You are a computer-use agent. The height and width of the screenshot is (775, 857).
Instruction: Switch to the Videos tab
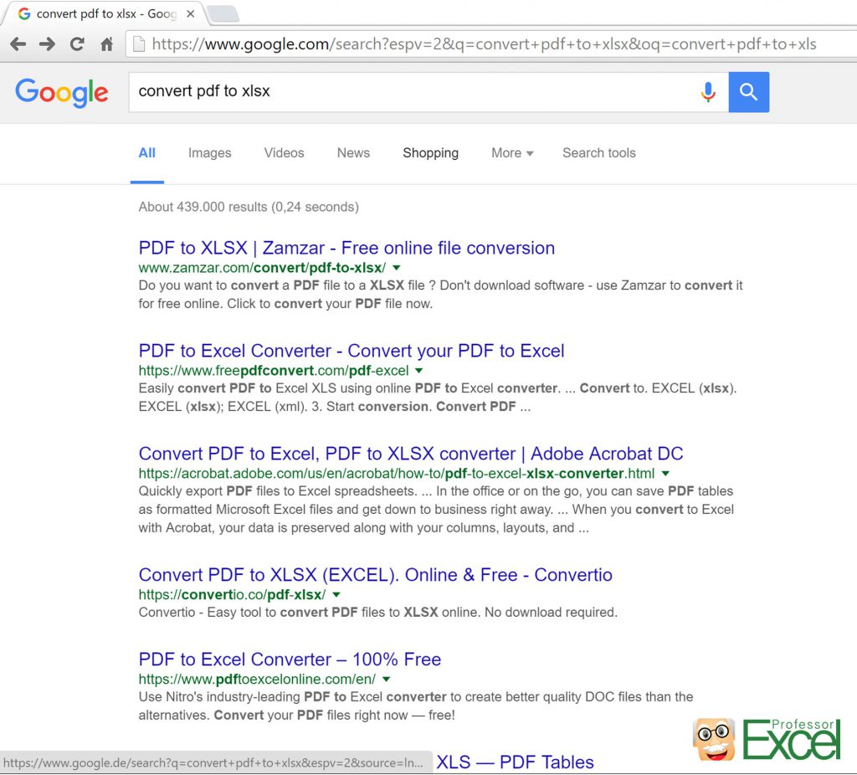point(285,153)
